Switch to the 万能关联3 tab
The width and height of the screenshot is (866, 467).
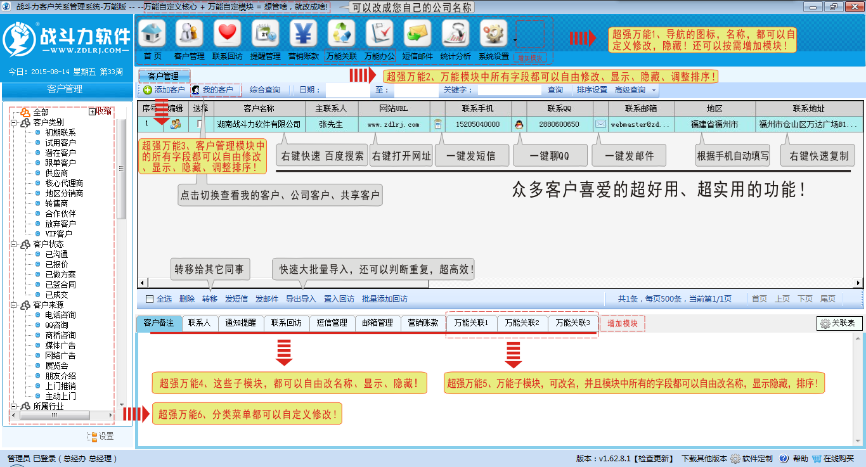pos(573,323)
